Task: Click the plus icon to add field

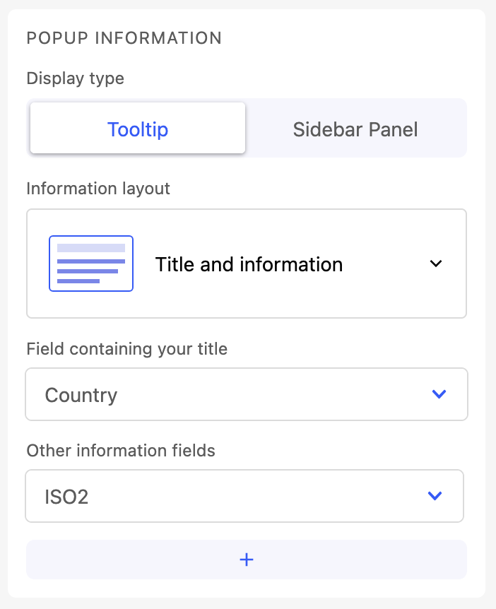Action: pyautogui.click(x=247, y=560)
